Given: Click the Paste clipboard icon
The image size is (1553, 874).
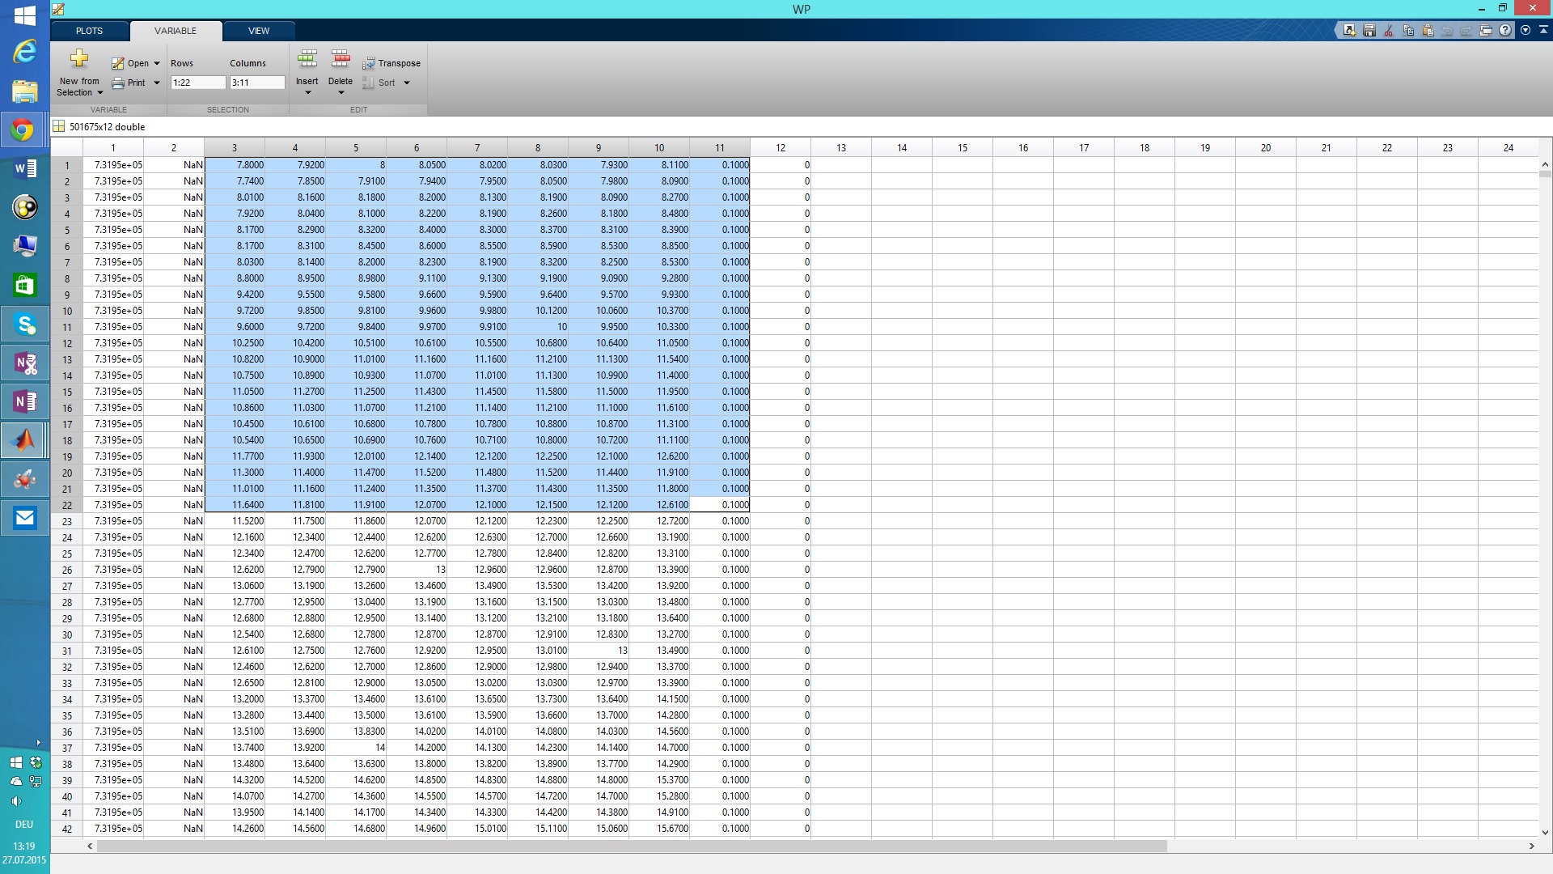Looking at the screenshot, I should [1428, 31].
